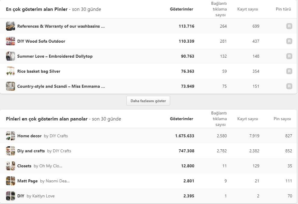Click the R icon beside DIY Wood Sofa Outdoor

[x=289, y=41]
